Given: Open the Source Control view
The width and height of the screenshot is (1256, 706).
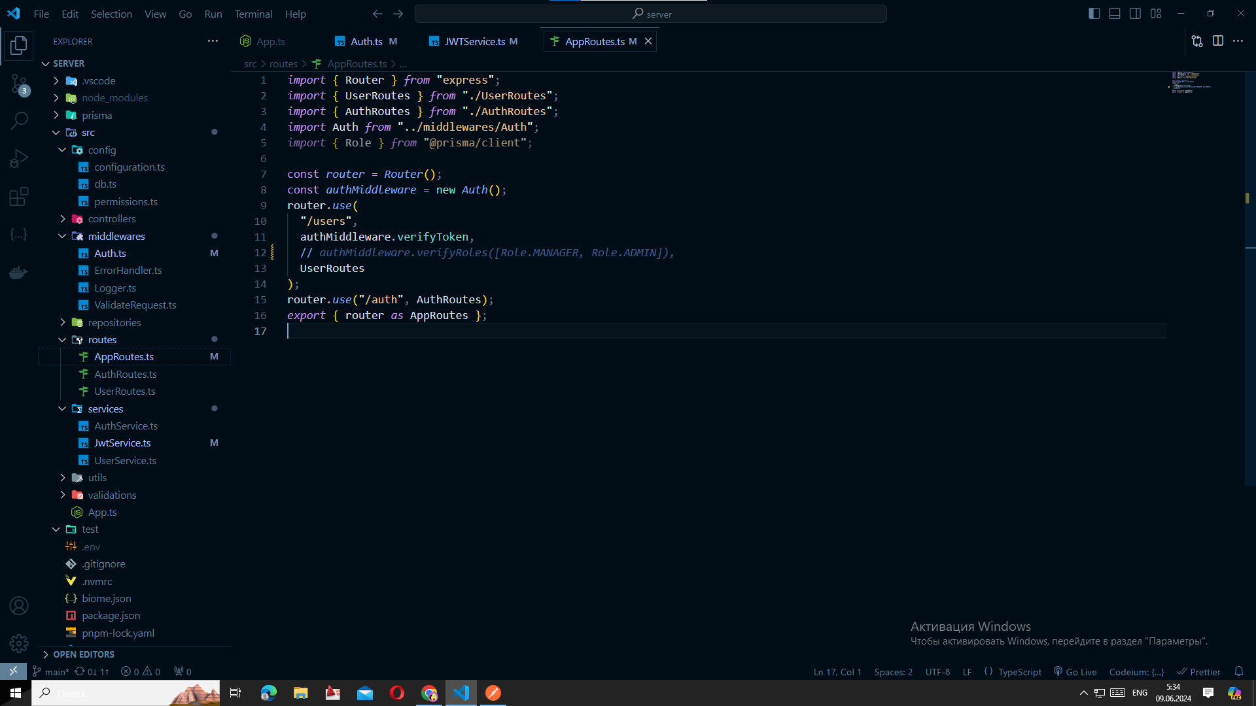Looking at the screenshot, I should (19, 84).
